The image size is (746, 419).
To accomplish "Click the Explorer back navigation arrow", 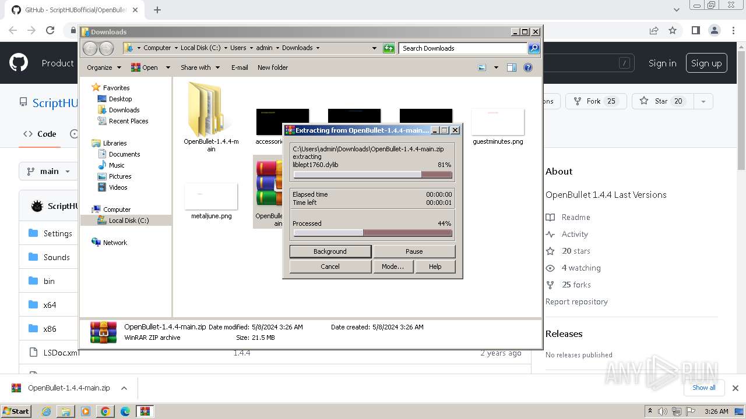I will coord(90,48).
